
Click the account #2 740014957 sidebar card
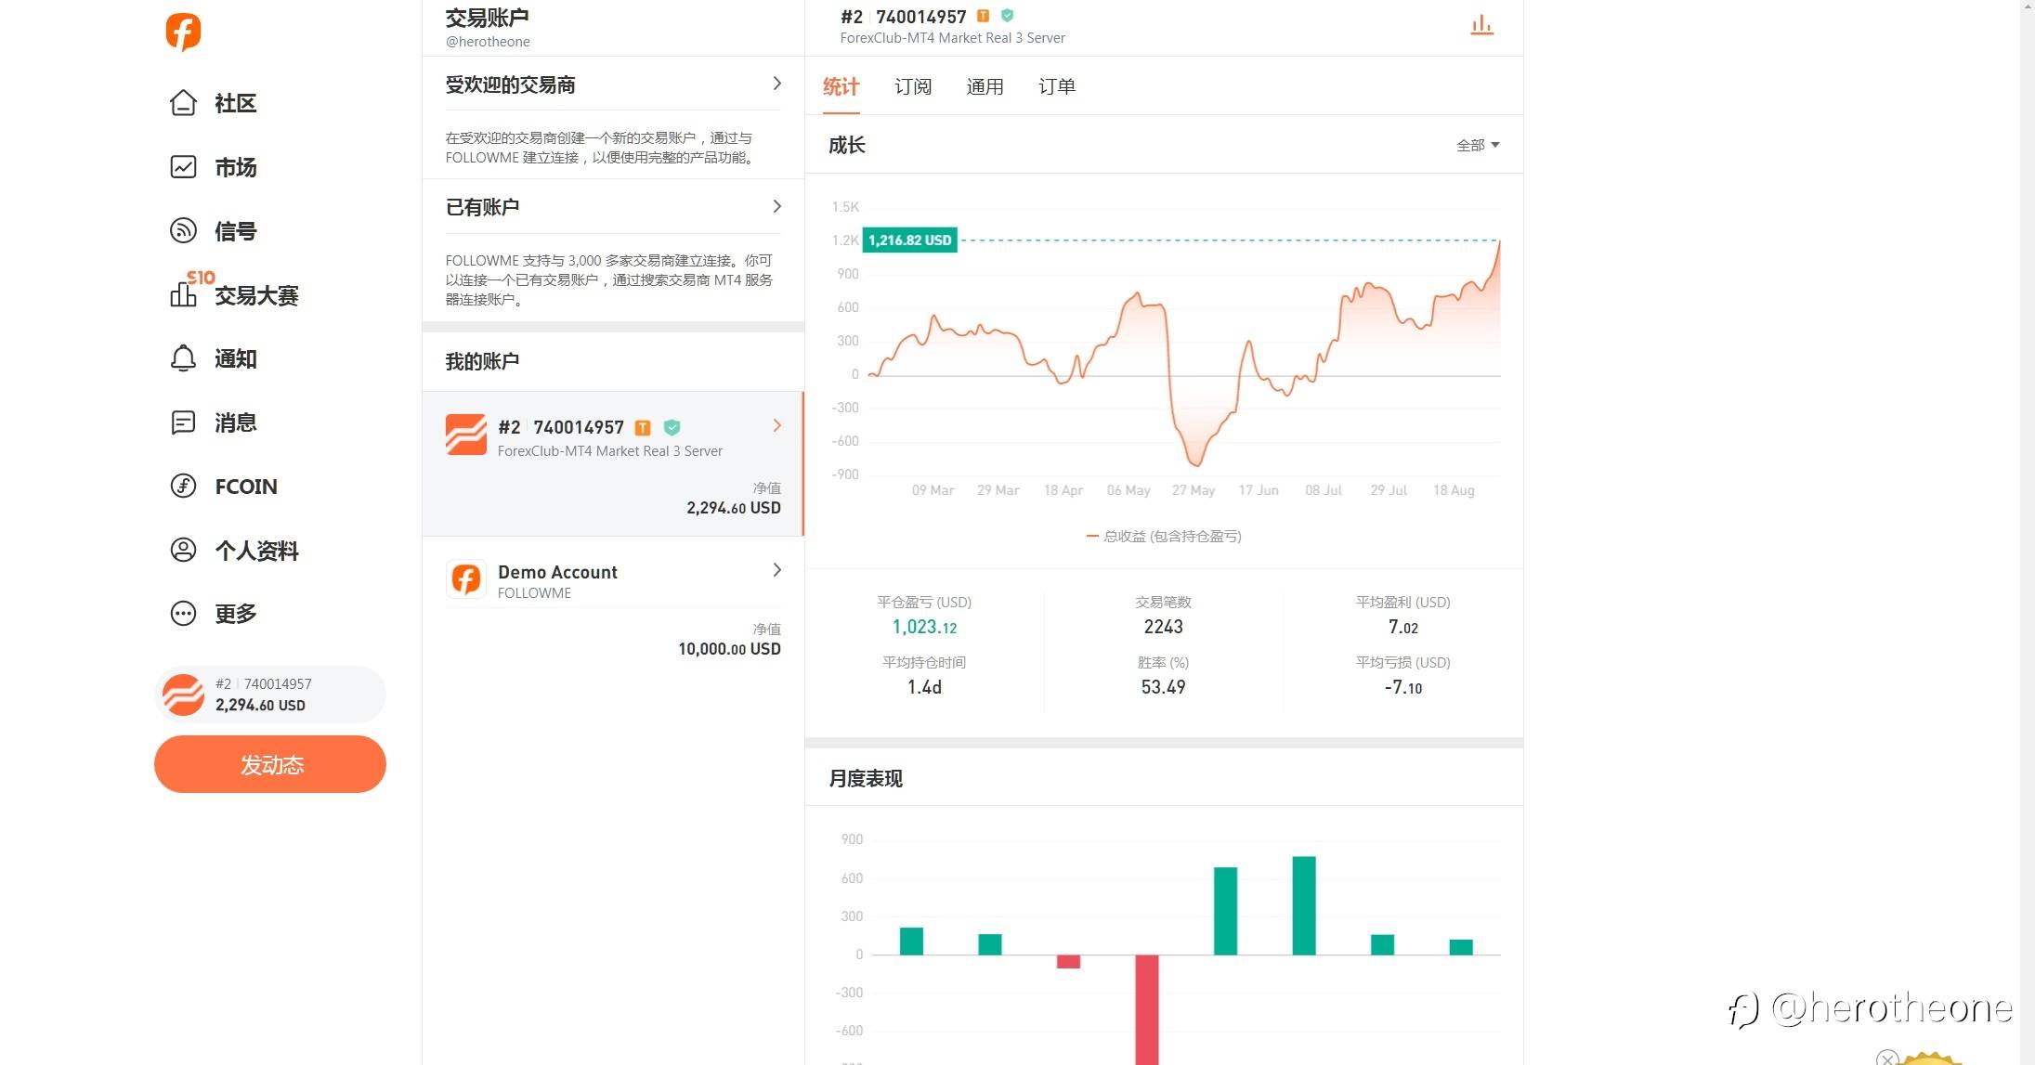tap(269, 695)
